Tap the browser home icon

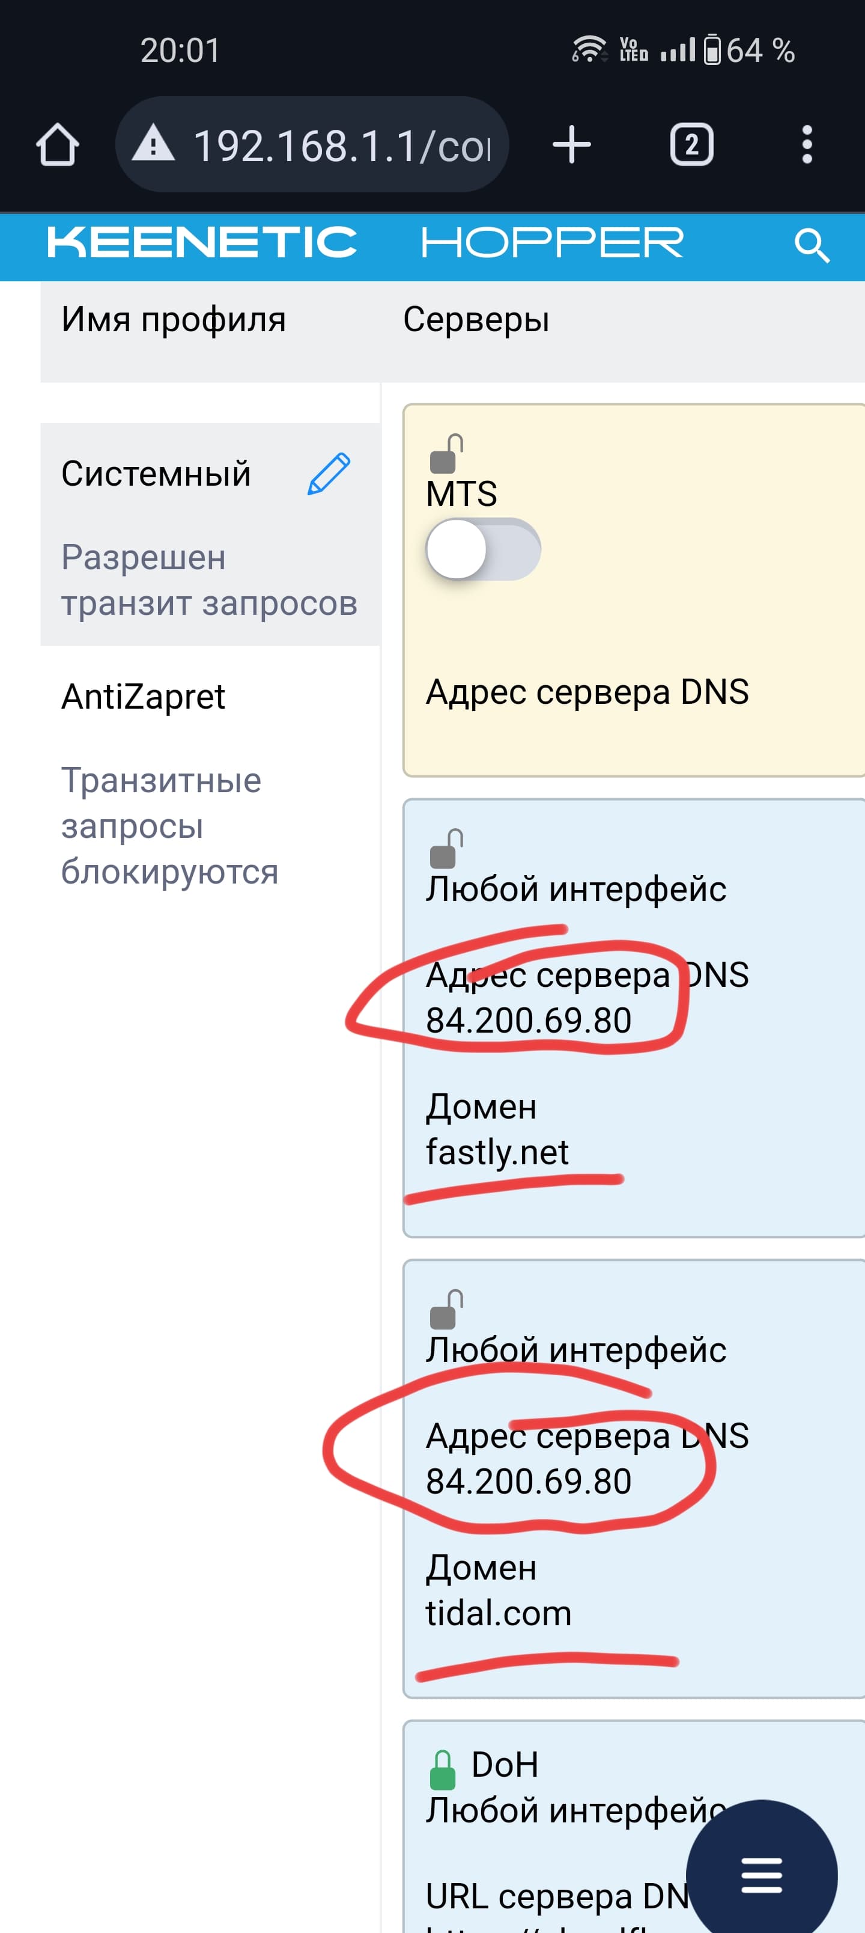tap(58, 144)
